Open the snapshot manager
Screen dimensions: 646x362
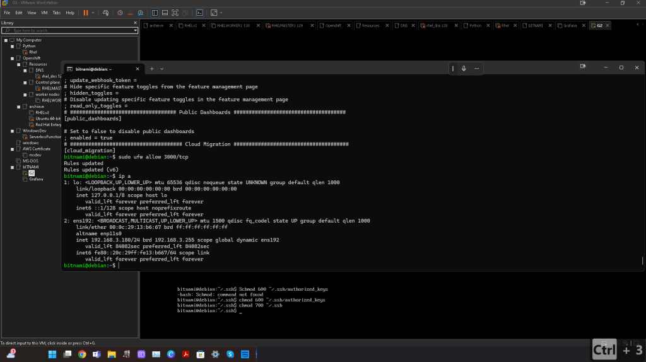tap(141, 13)
